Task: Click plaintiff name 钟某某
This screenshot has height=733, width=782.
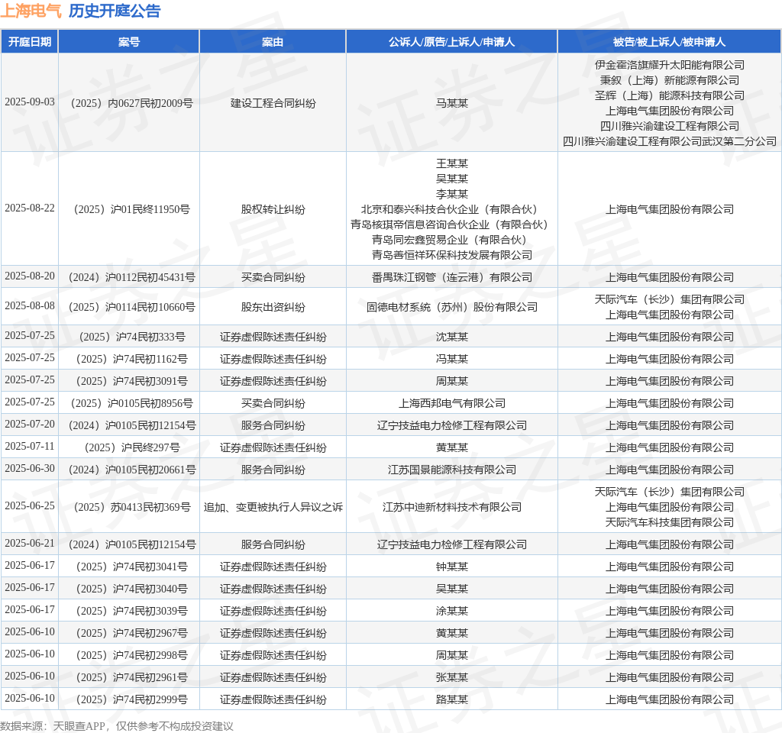Action: coord(452,567)
